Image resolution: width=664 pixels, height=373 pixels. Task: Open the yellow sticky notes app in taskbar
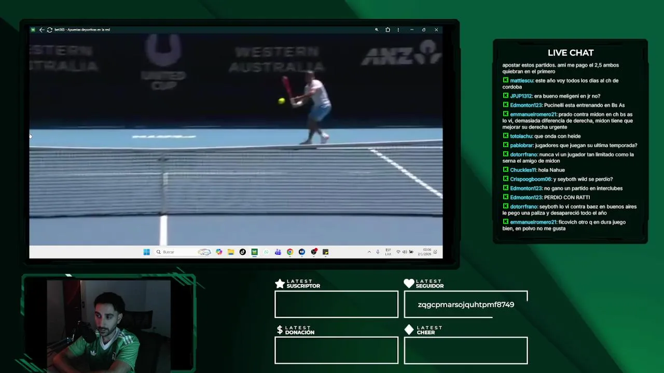(x=326, y=252)
